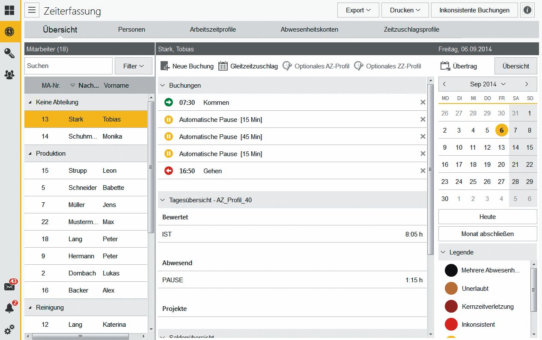Click the Heute button

[x=488, y=217]
